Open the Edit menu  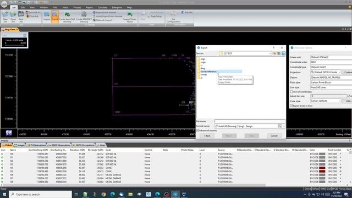coord(23,7)
